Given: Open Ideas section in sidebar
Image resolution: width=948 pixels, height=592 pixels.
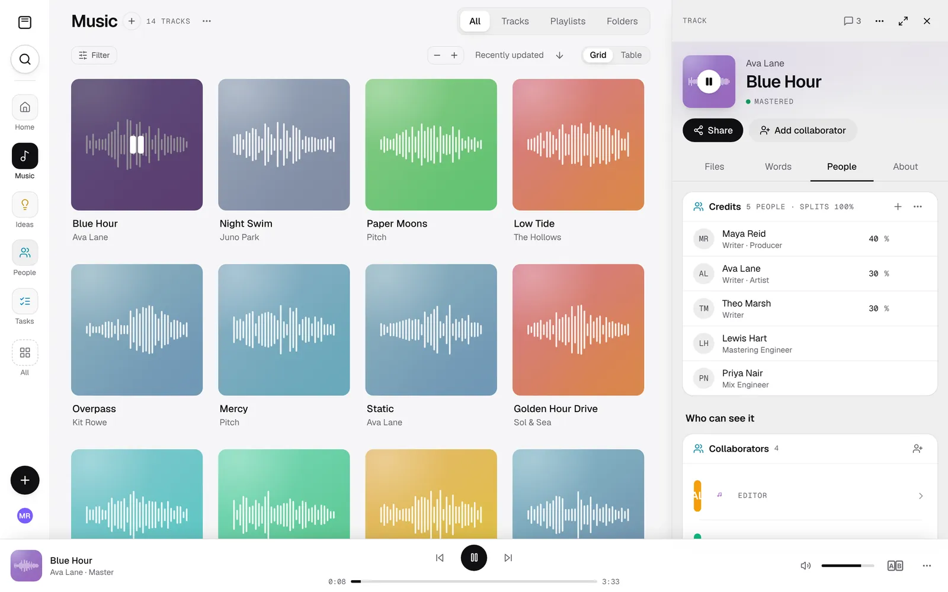Looking at the screenshot, I should (x=25, y=210).
